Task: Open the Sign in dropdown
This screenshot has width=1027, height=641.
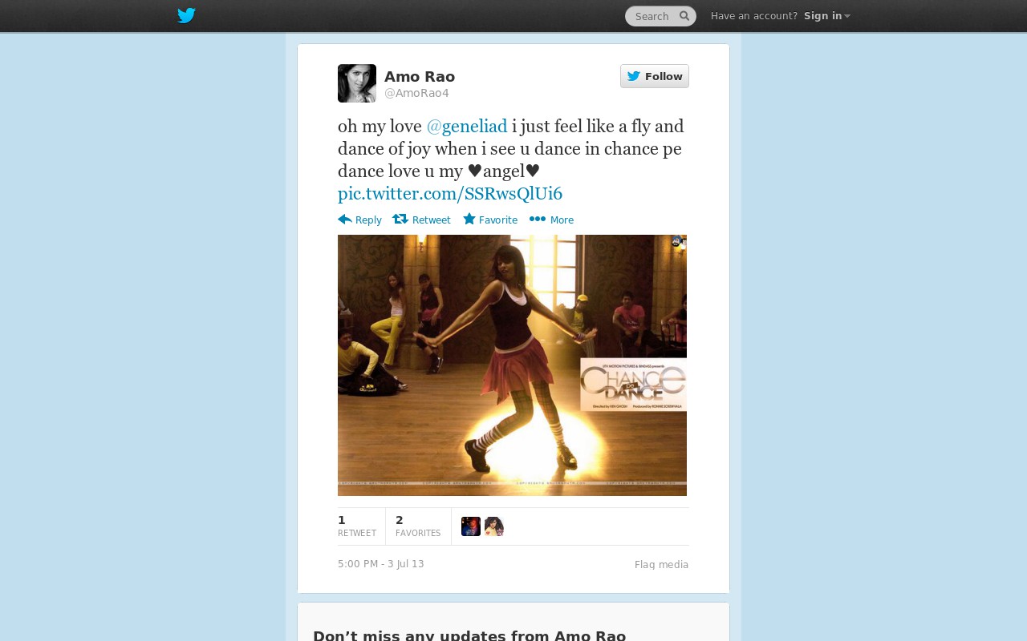Action: point(827,16)
